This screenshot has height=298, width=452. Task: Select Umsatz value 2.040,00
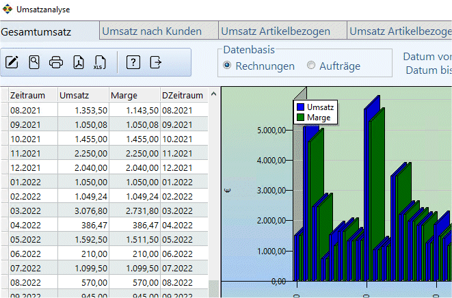point(83,167)
